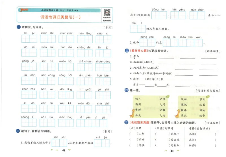Click the boxes under měi lì

click(138, 29)
